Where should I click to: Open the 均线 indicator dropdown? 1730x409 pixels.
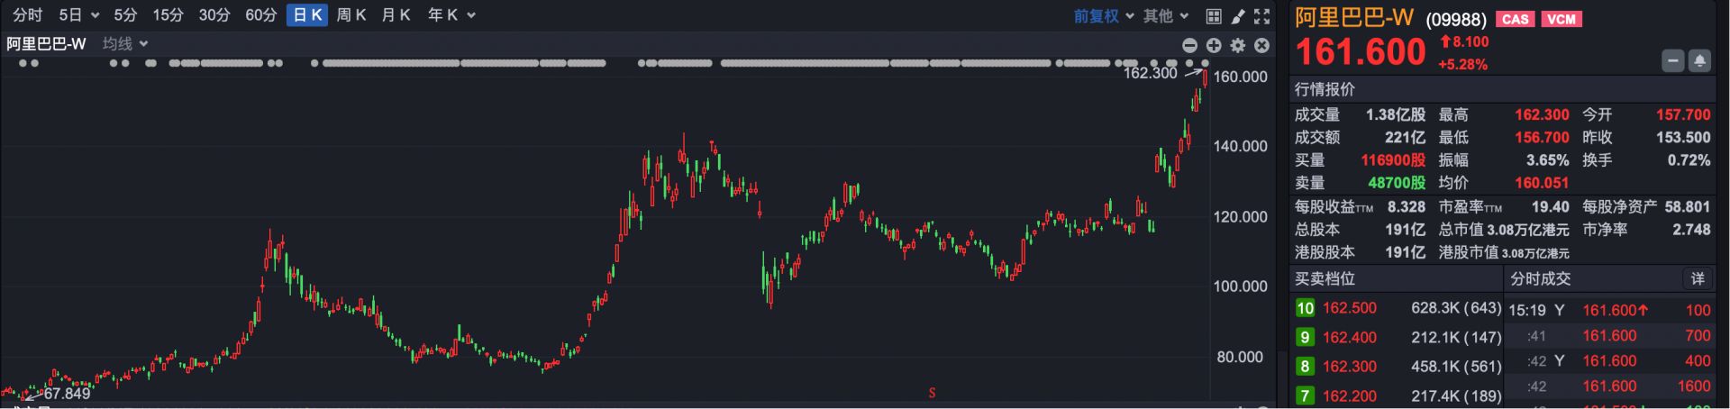[125, 43]
